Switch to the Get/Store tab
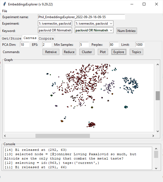The height and width of the screenshot is (182, 163). click(11, 38)
